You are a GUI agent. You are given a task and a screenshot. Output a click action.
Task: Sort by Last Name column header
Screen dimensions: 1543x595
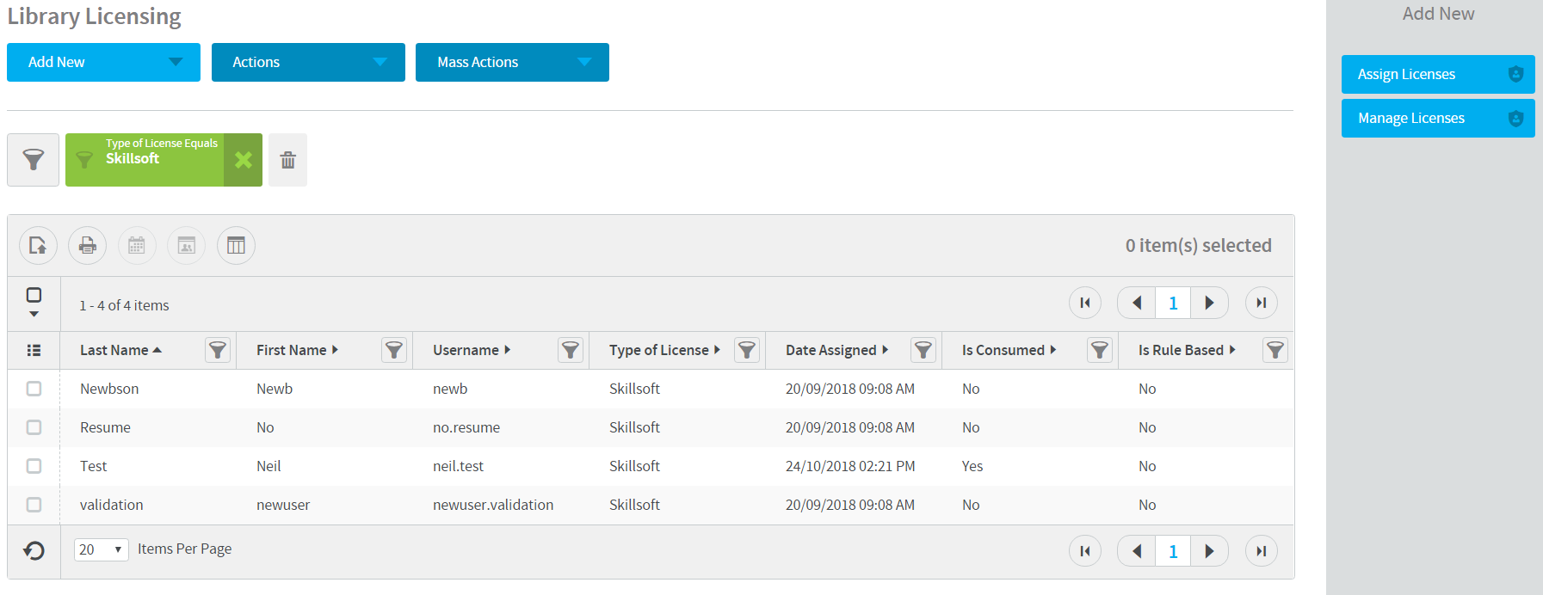click(120, 350)
